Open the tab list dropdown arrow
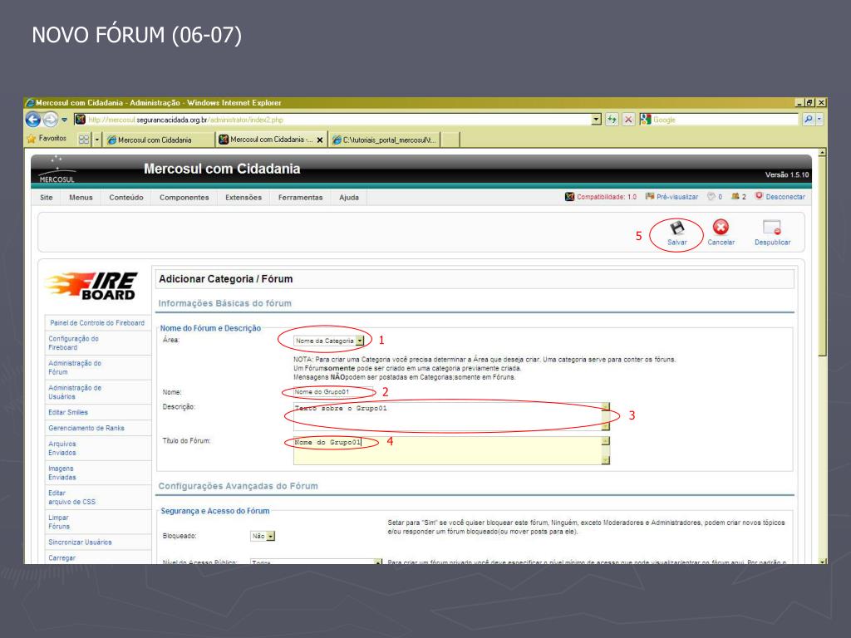Viewport: 851px width, 638px height. 97,140
